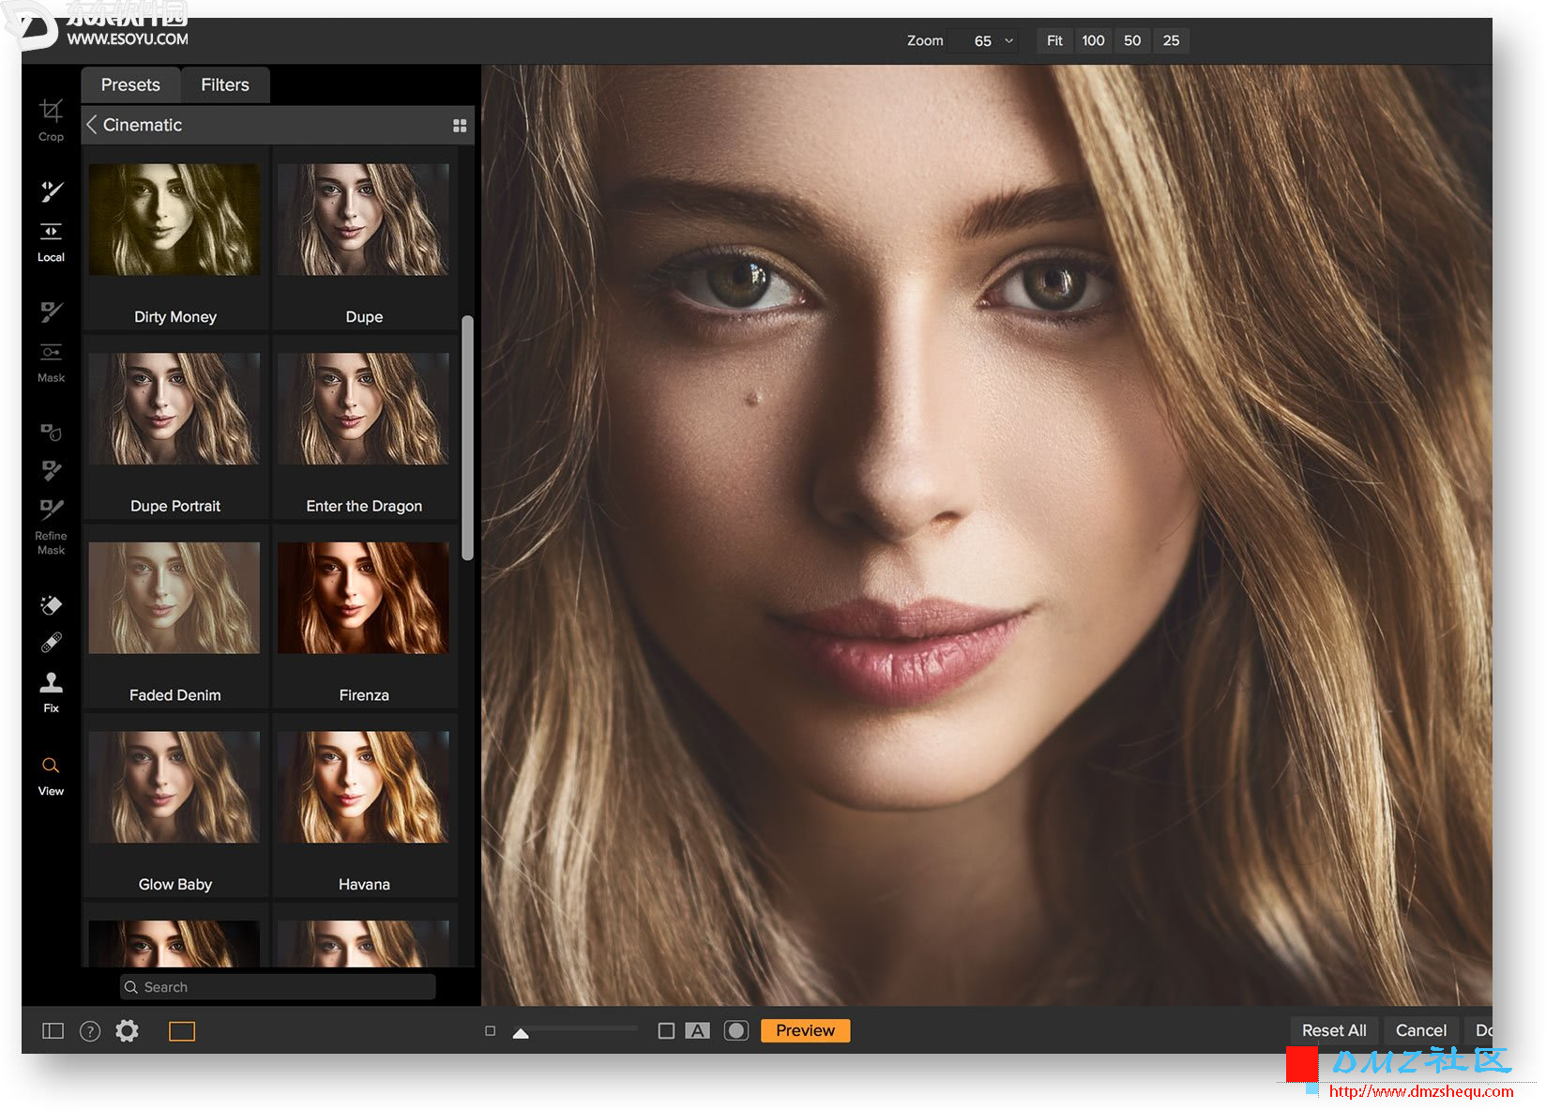Select the Adjustment Brush tool in Local group

(x=51, y=191)
